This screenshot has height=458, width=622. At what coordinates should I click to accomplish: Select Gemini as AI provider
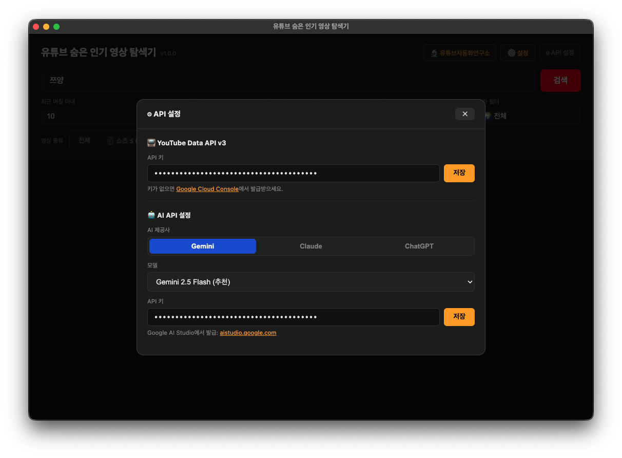coord(203,246)
